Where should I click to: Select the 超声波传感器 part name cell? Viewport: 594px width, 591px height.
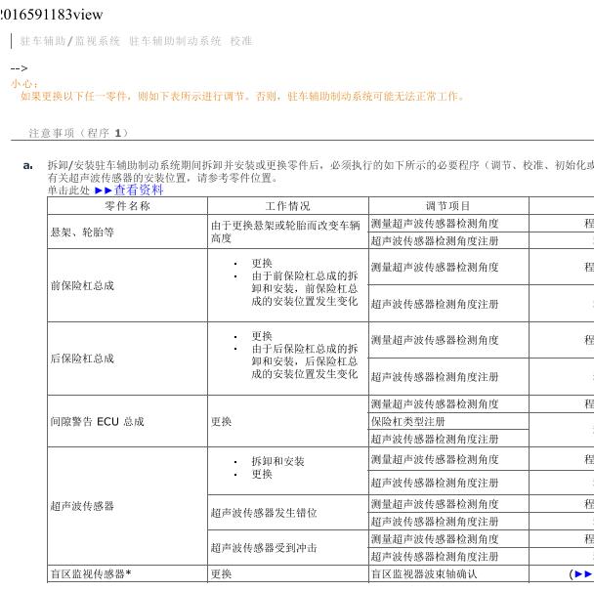pyautogui.click(x=127, y=506)
